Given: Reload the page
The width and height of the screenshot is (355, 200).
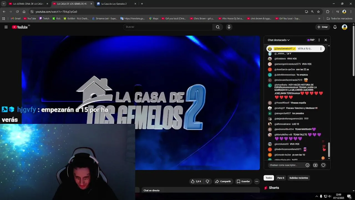Looking at the screenshot, I should tap(17, 12).
